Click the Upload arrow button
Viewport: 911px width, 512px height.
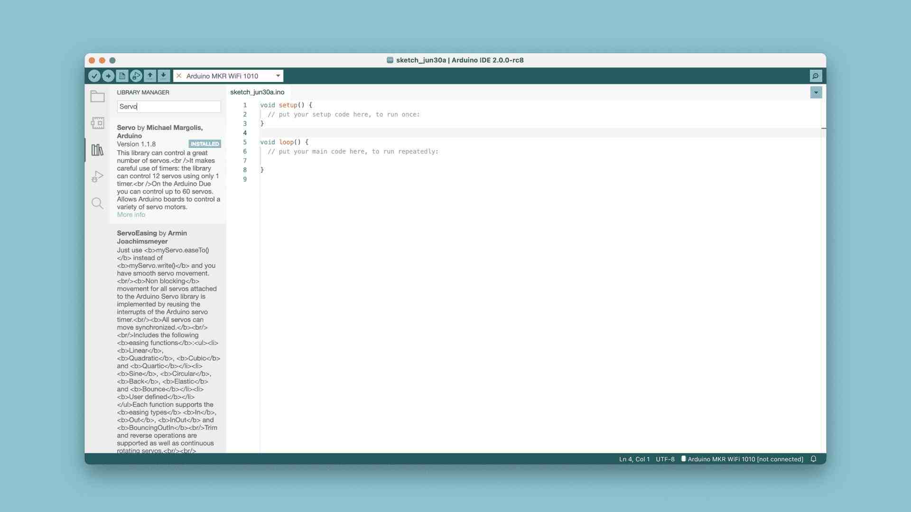click(108, 76)
